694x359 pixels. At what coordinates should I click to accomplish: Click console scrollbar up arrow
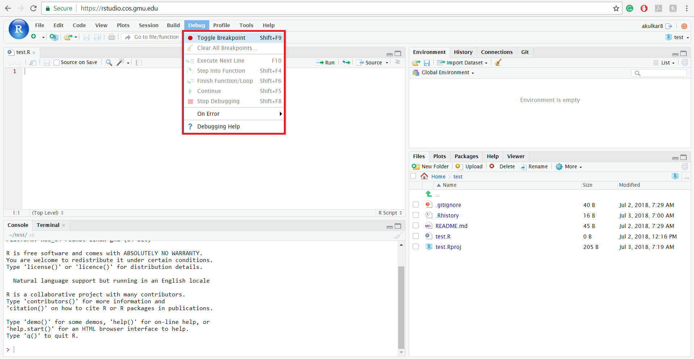tap(401, 245)
